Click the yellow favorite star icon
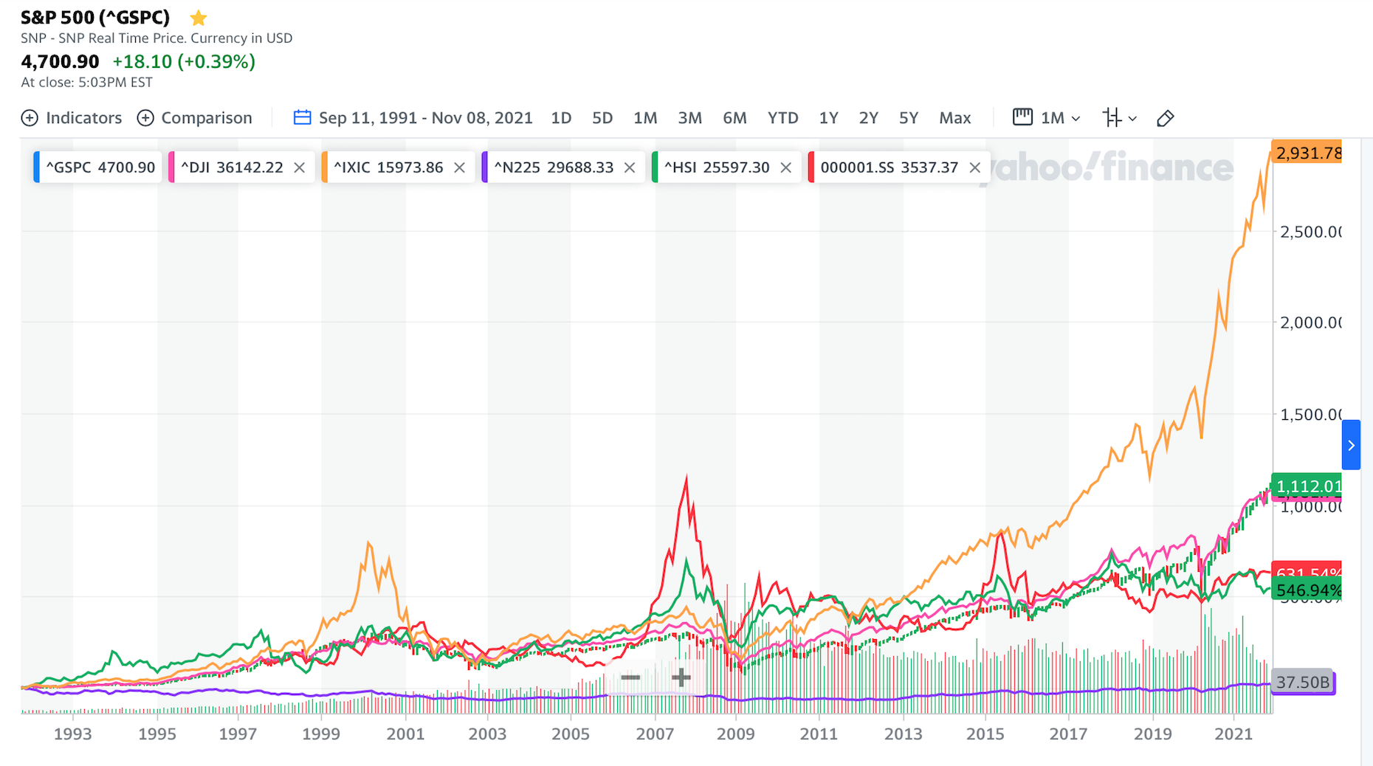 pyautogui.click(x=198, y=18)
